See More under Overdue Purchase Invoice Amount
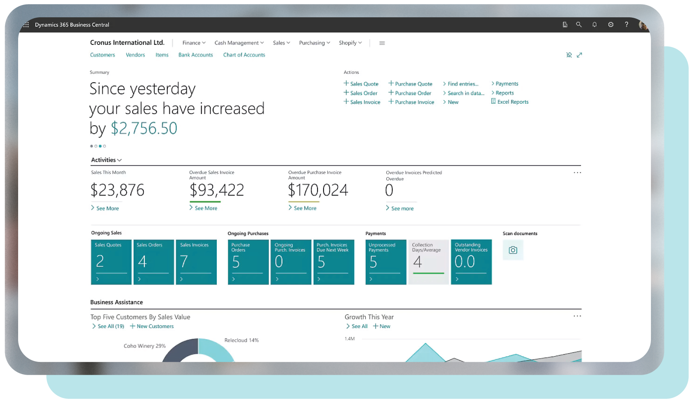 point(303,208)
